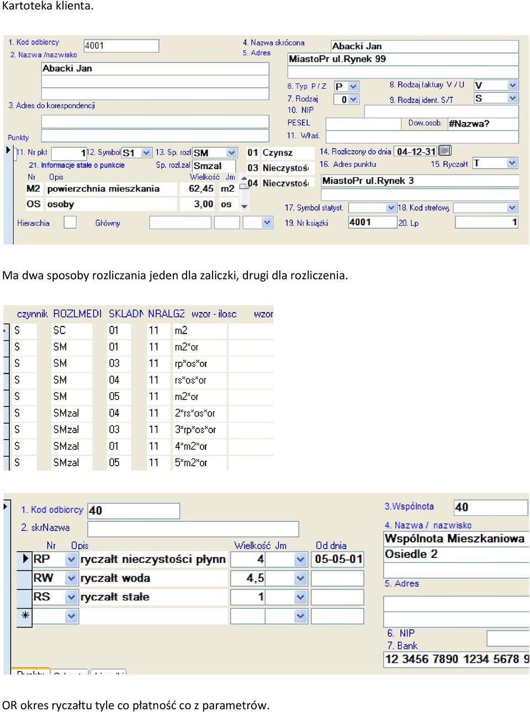Viewport: 530px width, 712px height.
Task: Click the wzor cell 5*m2*or
Action: pos(200,463)
